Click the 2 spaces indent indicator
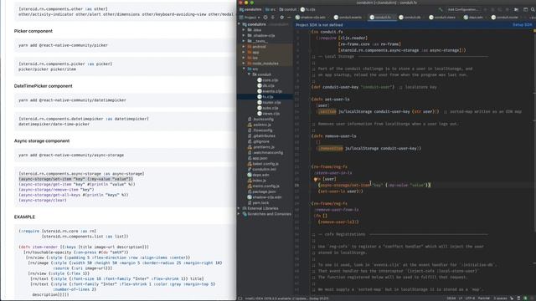 tap(500, 298)
